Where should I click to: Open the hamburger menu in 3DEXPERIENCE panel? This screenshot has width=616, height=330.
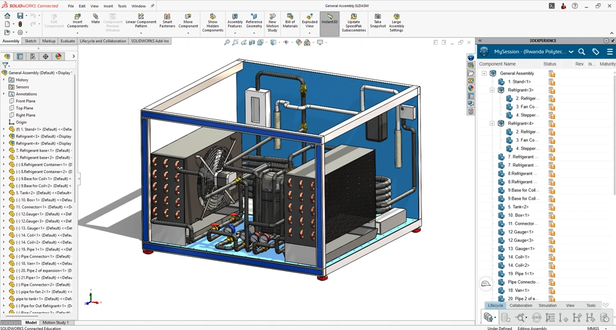(610, 51)
